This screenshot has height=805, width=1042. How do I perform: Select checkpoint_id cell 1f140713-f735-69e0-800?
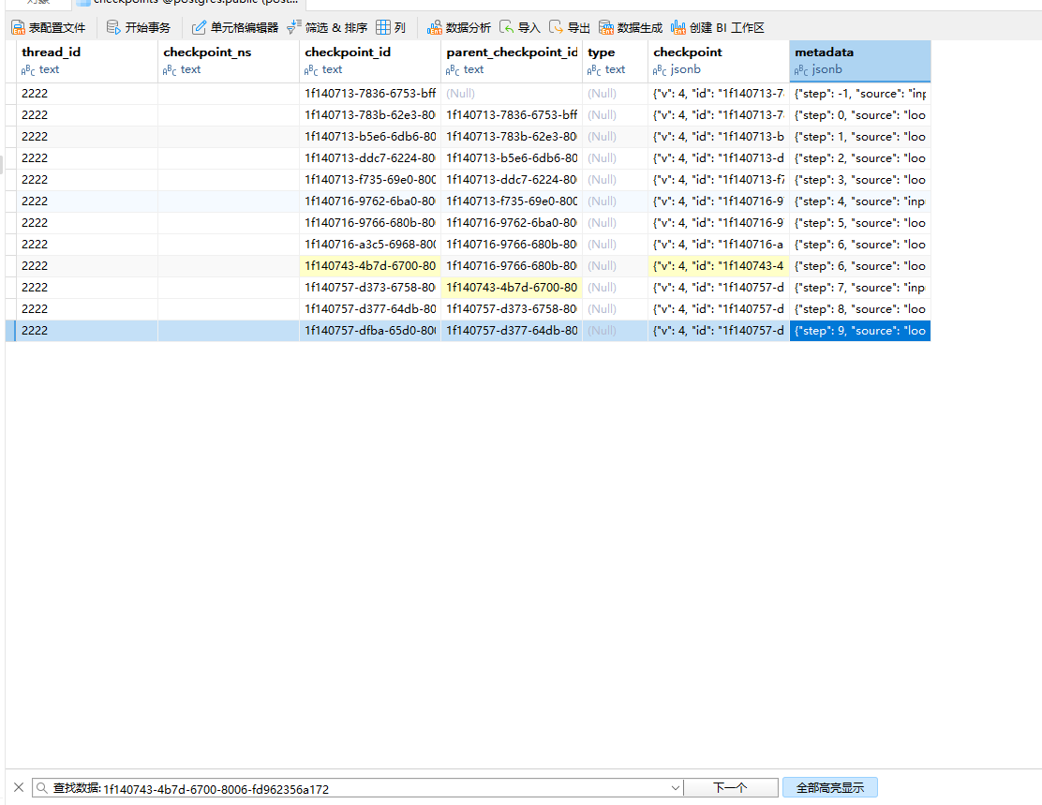[370, 180]
